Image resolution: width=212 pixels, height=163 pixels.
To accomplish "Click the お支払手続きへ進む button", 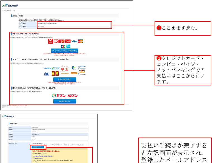I will (x=65, y=79).
